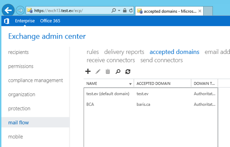Add a new accepted domain with plus icon
The image size is (230, 147).
click(88, 72)
